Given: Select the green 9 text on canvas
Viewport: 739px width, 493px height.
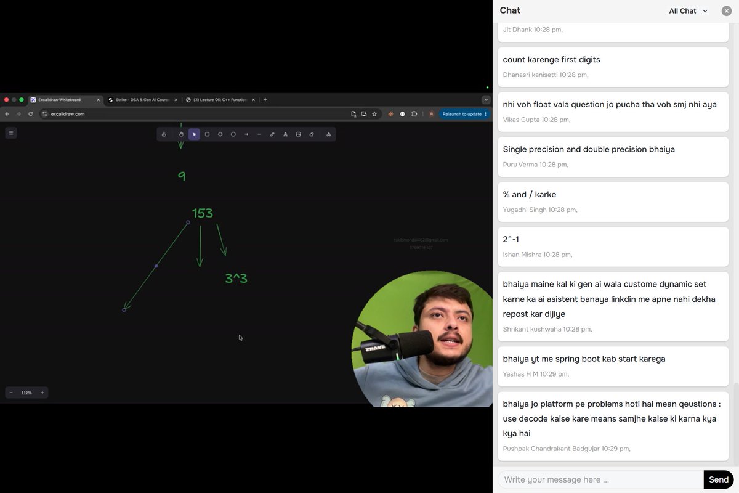Looking at the screenshot, I should point(182,176).
